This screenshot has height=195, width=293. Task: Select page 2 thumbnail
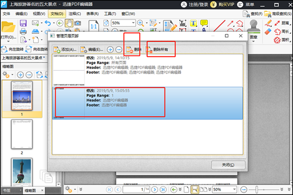point(22,134)
